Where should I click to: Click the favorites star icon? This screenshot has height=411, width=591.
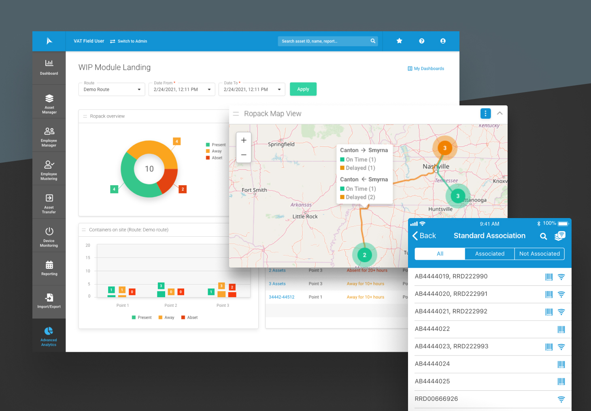tap(399, 41)
